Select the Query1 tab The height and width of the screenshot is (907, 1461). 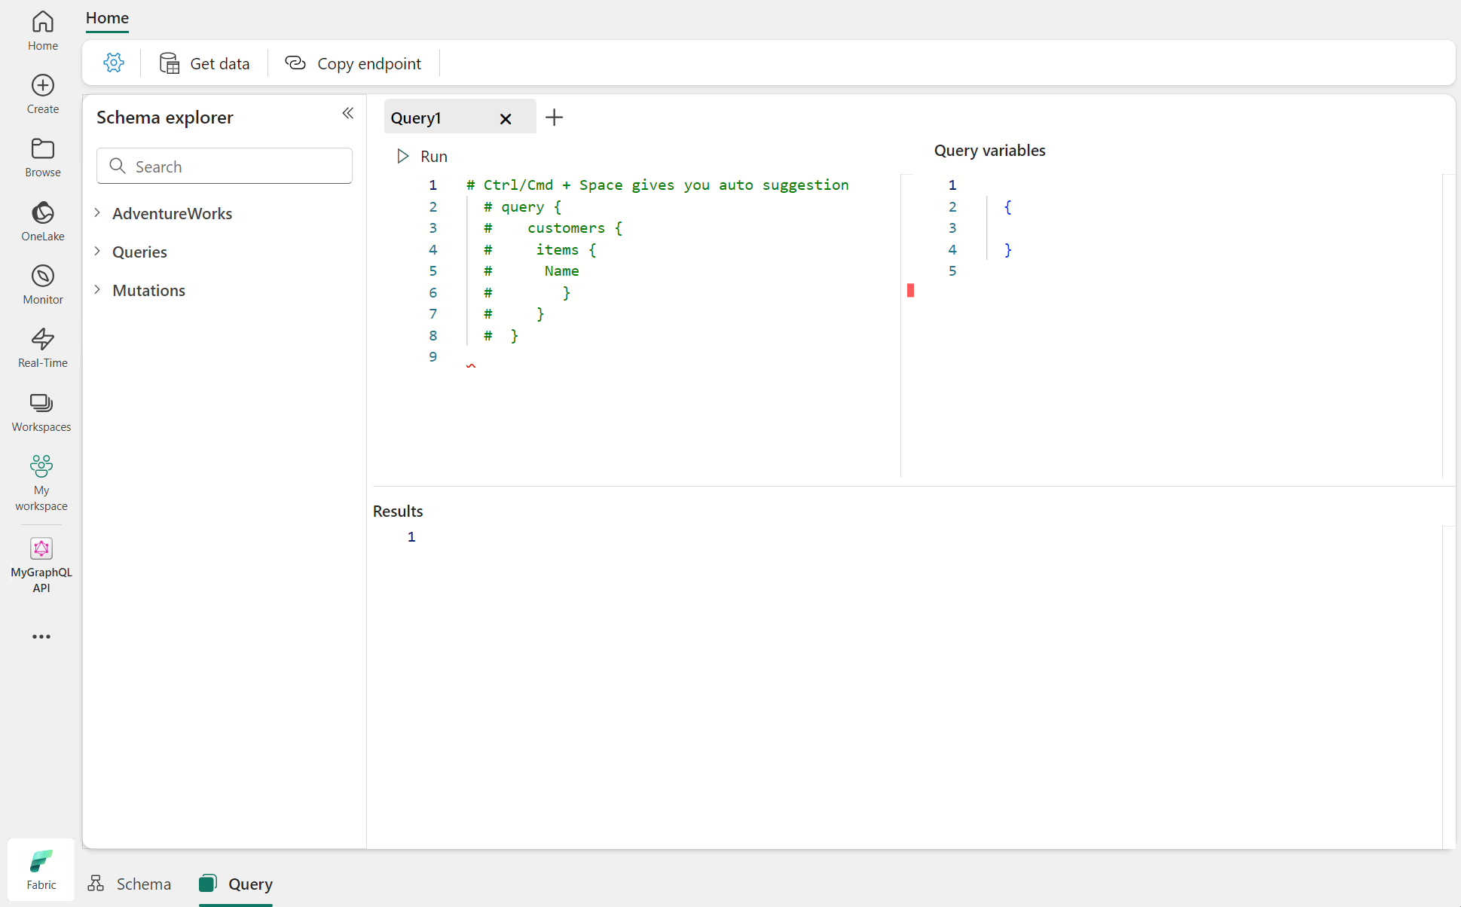[x=437, y=118]
